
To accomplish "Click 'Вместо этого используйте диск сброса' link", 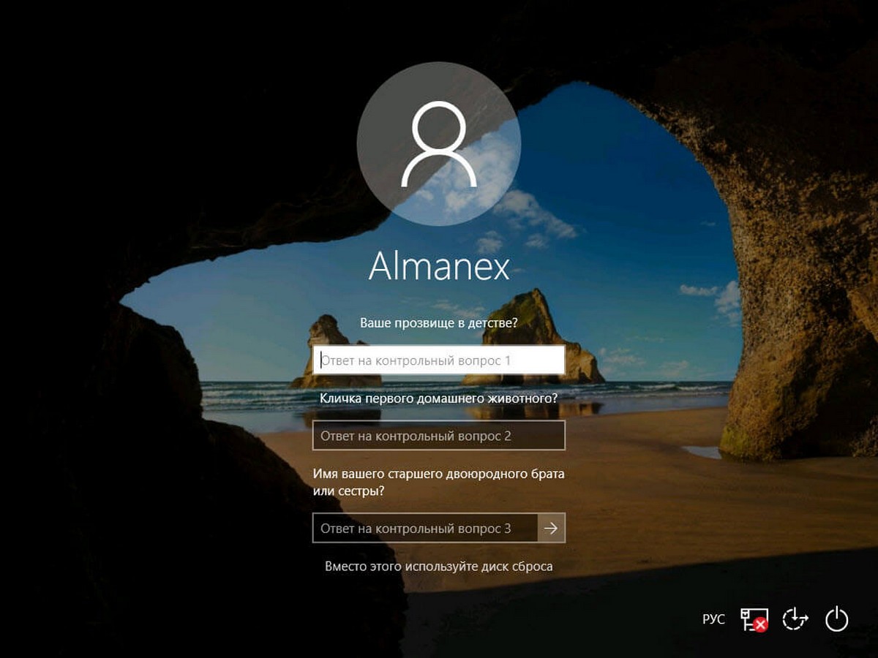I will click(439, 567).
